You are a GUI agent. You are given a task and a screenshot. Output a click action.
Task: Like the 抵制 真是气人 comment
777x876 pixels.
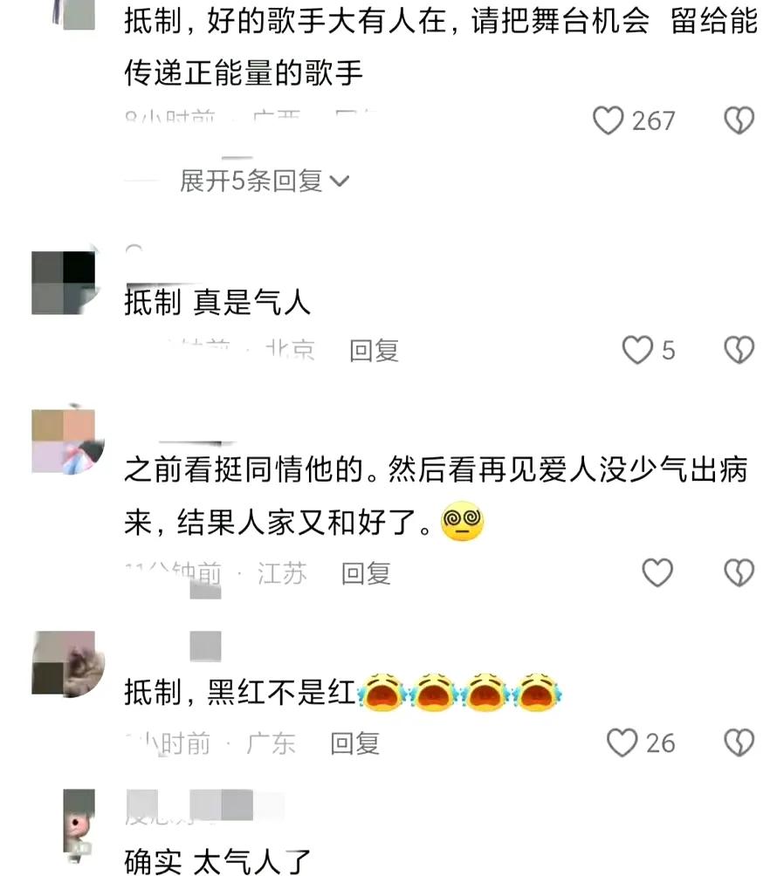[637, 350]
